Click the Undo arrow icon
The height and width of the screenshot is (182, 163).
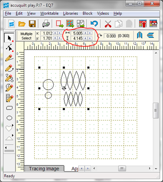tap(94, 23)
